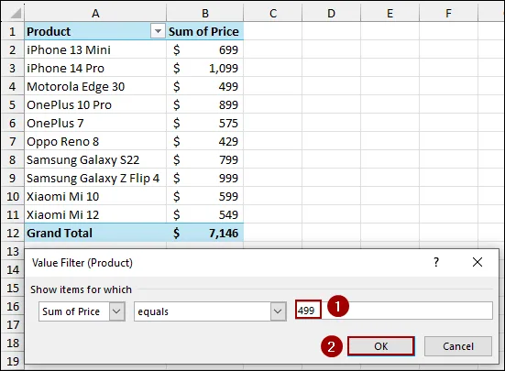Click the Sum of Price header cell

click(x=204, y=31)
